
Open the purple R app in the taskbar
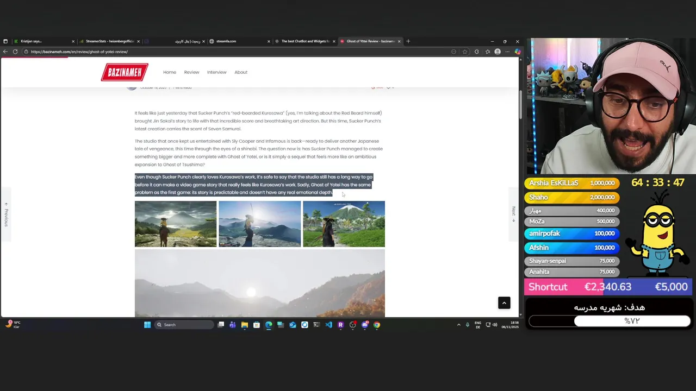[x=340, y=325]
